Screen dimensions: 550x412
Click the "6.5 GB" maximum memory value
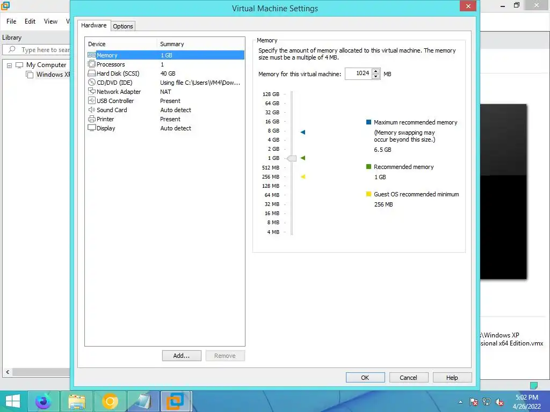coord(382,150)
